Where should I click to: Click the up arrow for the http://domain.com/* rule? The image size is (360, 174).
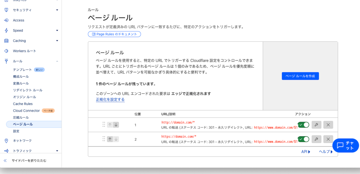[x=110, y=125]
